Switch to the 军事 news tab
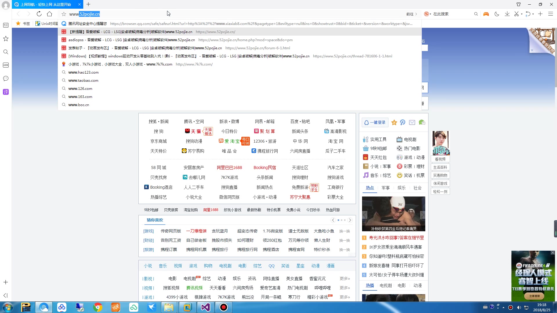 point(386,188)
